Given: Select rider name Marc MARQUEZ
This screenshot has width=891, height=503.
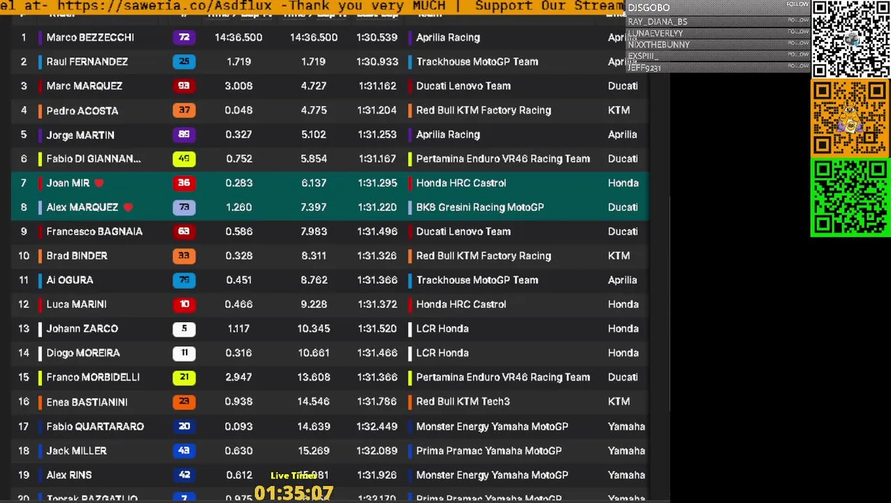Looking at the screenshot, I should (85, 86).
